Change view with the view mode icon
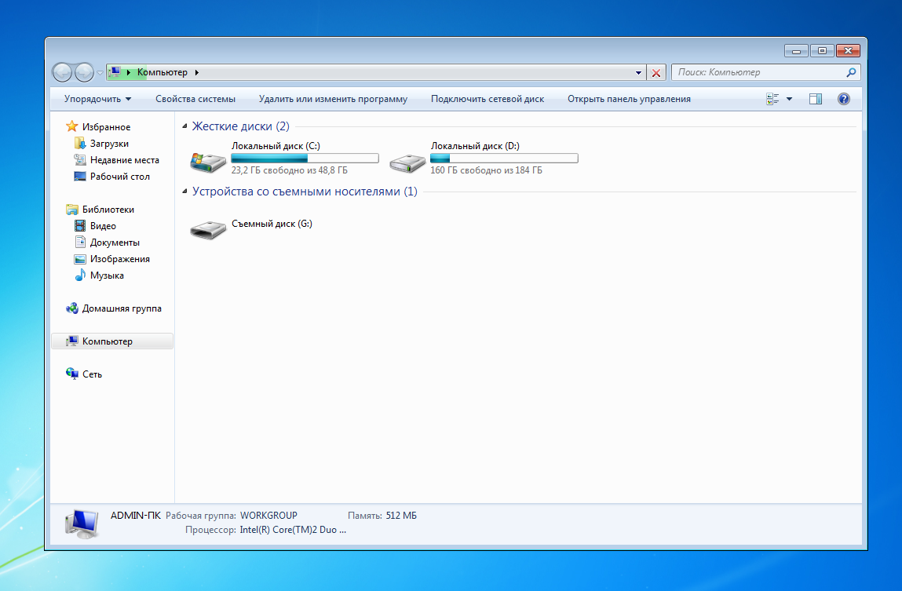Image resolution: width=902 pixels, height=591 pixels. click(x=772, y=99)
